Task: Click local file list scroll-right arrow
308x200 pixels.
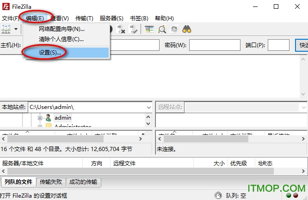Action: (140, 139)
